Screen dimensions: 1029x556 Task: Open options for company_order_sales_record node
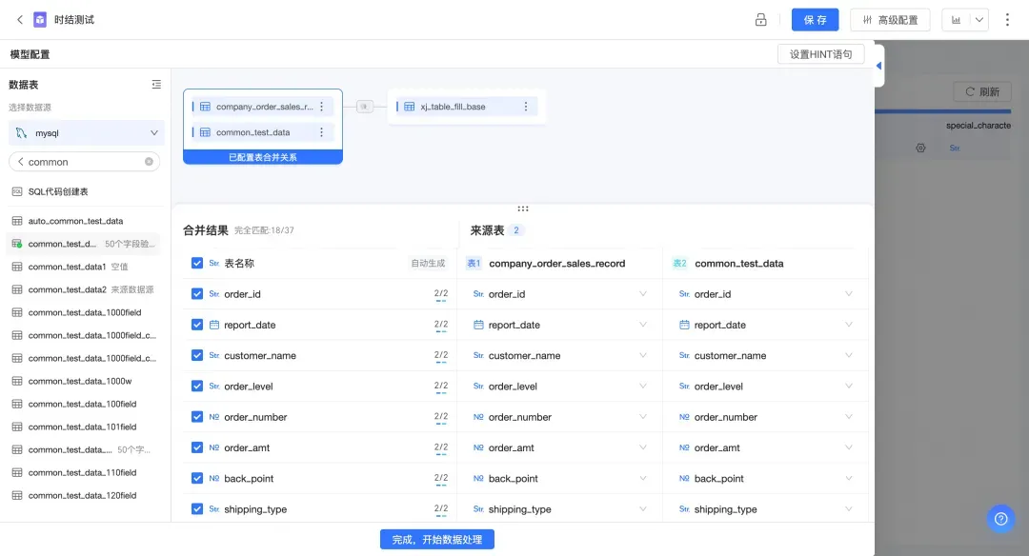pos(321,107)
